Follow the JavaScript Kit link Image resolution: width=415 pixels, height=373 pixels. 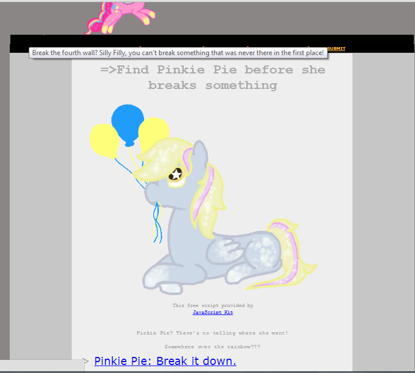pyautogui.click(x=213, y=312)
